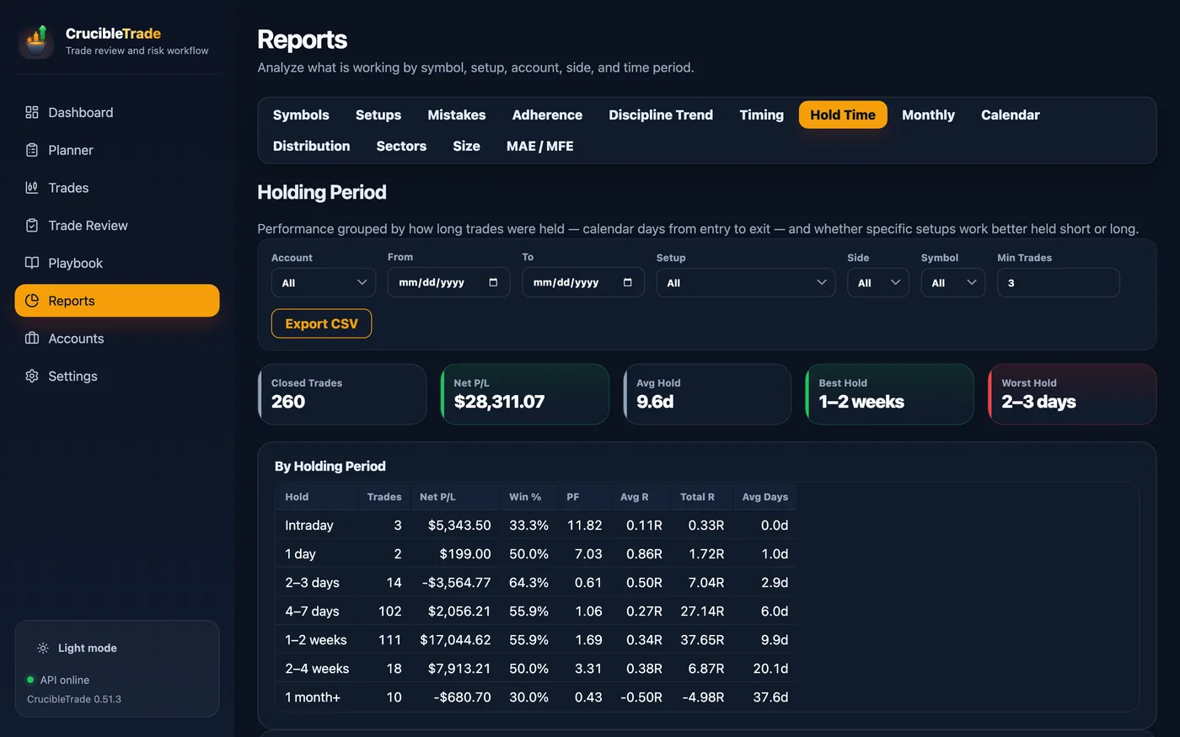The width and height of the screenshot is (1180, 737).
Task: Open the MAE / MFE tab
Action: pos(539,146)
